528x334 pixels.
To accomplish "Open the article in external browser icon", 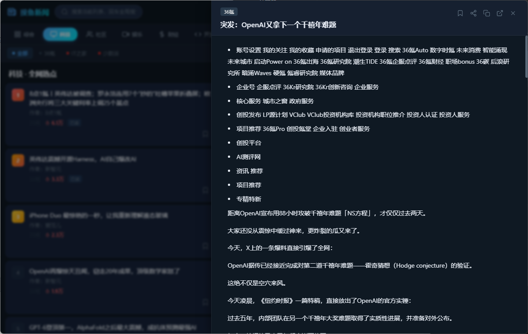I will click(500, 13).
